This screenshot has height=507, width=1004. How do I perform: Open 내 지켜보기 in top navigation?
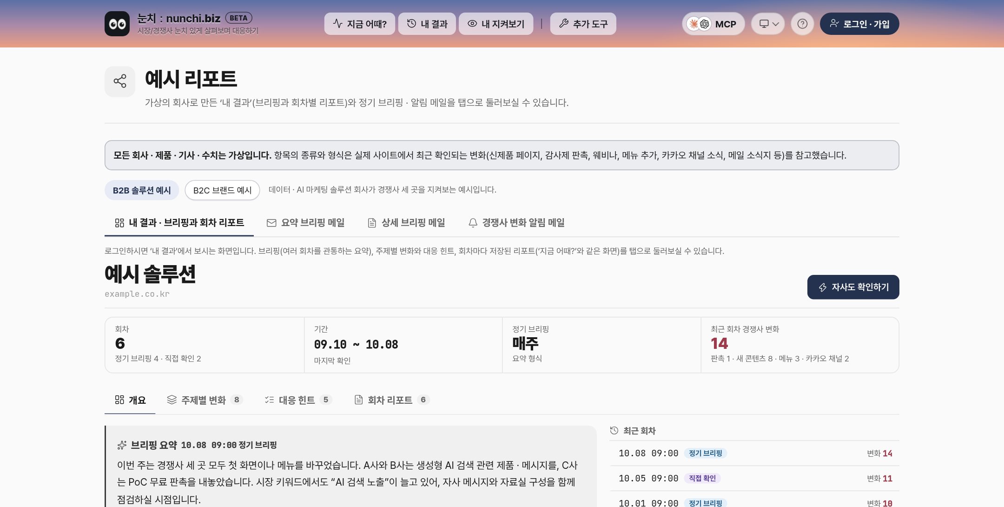click(x=496, y=24)
